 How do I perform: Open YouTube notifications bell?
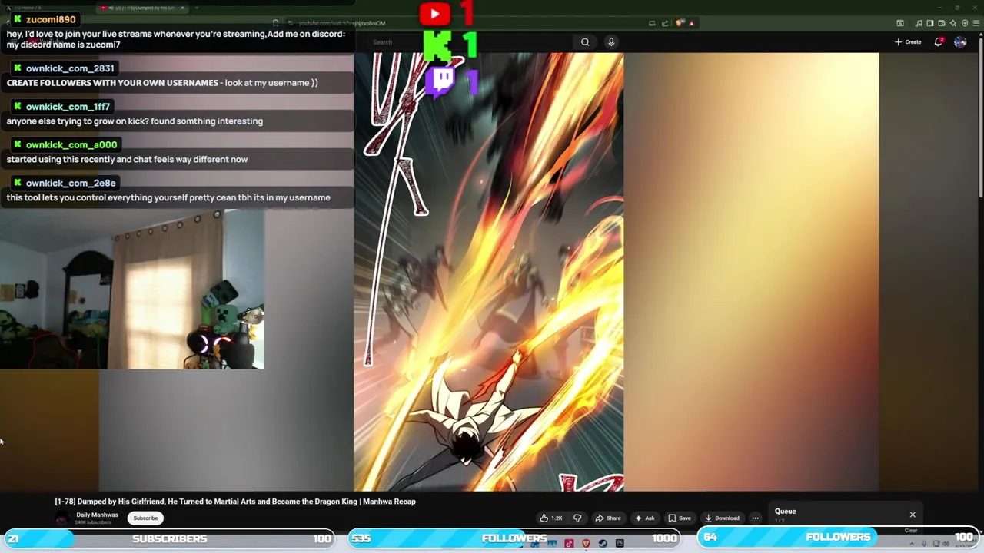click(x=939, y=41)
